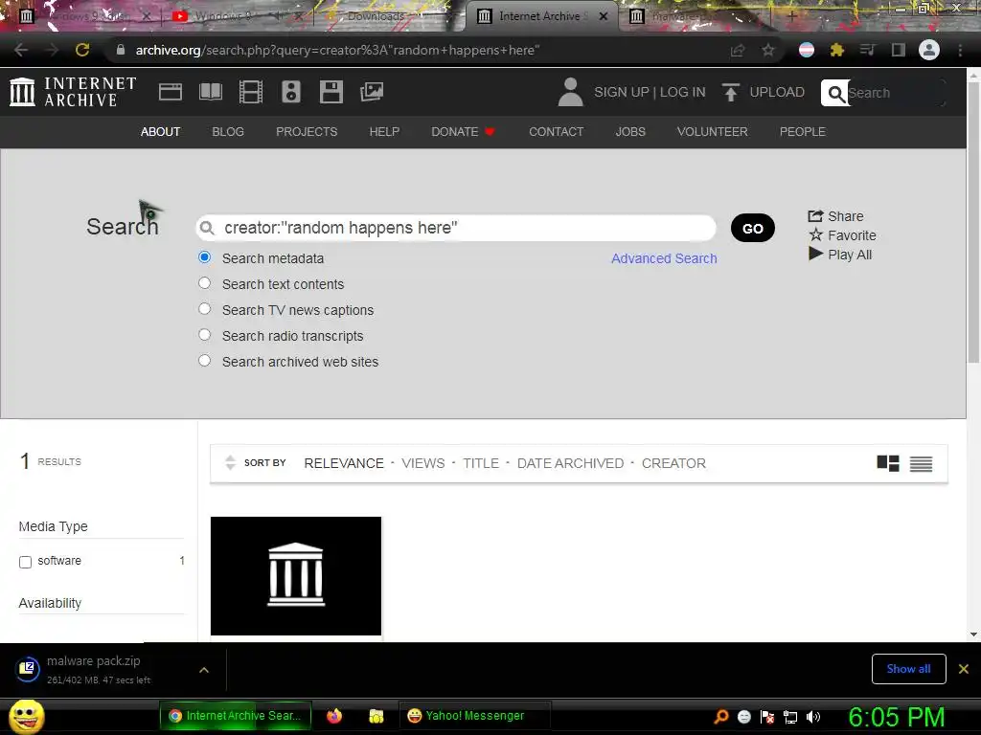Click the creator query search field
Viewport: 981px width, 735px height.
456,228
